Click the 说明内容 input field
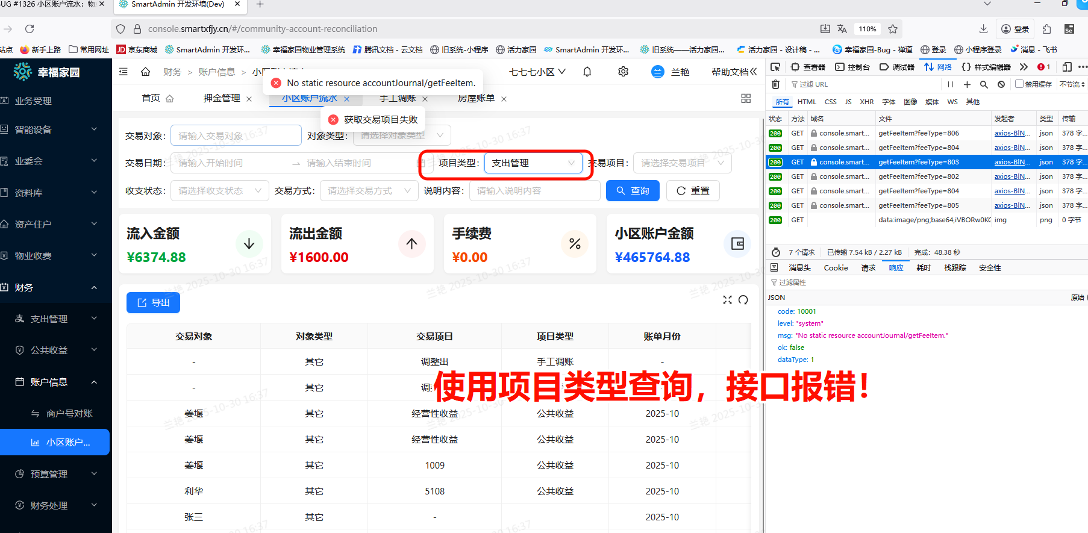Image resolution: width=1088 pixels, height=533 pixels. (534, 191)
